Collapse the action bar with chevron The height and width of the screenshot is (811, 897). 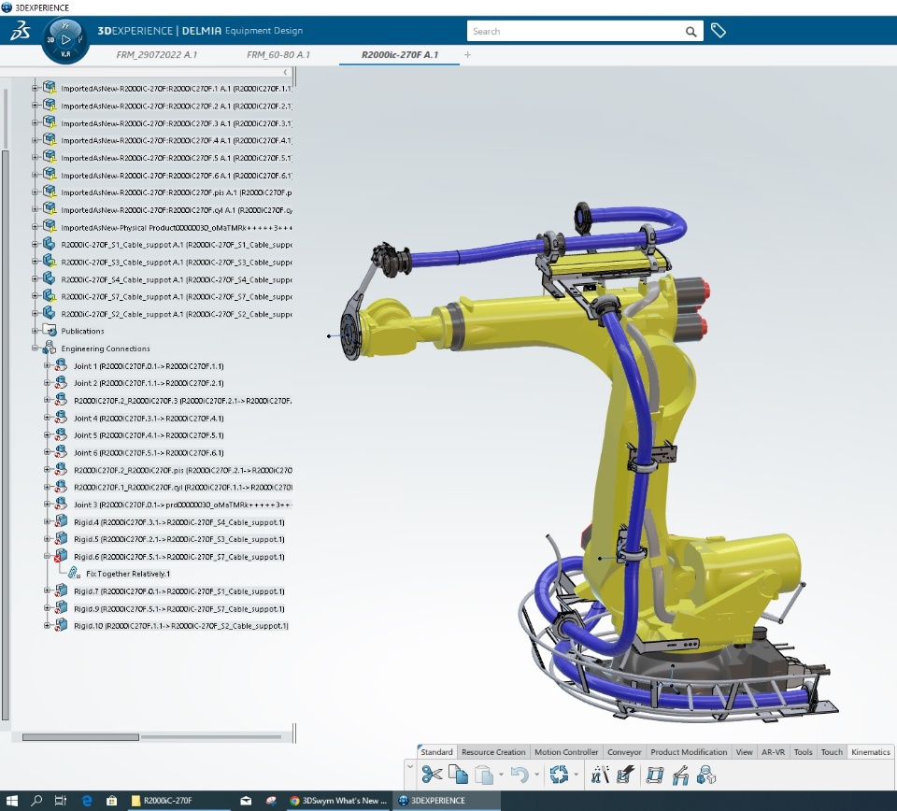point(410,767)
